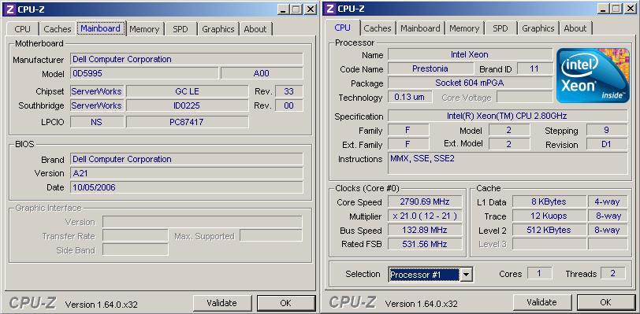Open Caches tab in left window

click(x=58, y=29)
